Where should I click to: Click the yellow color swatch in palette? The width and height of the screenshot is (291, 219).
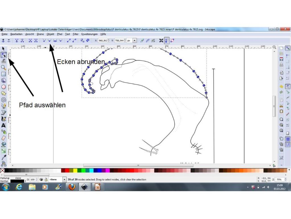[x=75, y=171]
